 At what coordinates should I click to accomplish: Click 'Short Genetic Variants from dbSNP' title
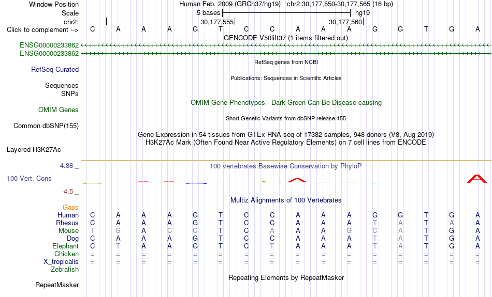286,118
